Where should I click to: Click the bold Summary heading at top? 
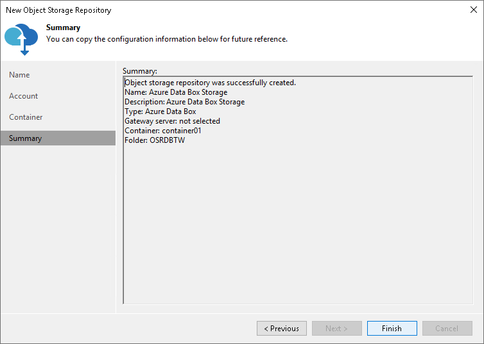point(63,28)
